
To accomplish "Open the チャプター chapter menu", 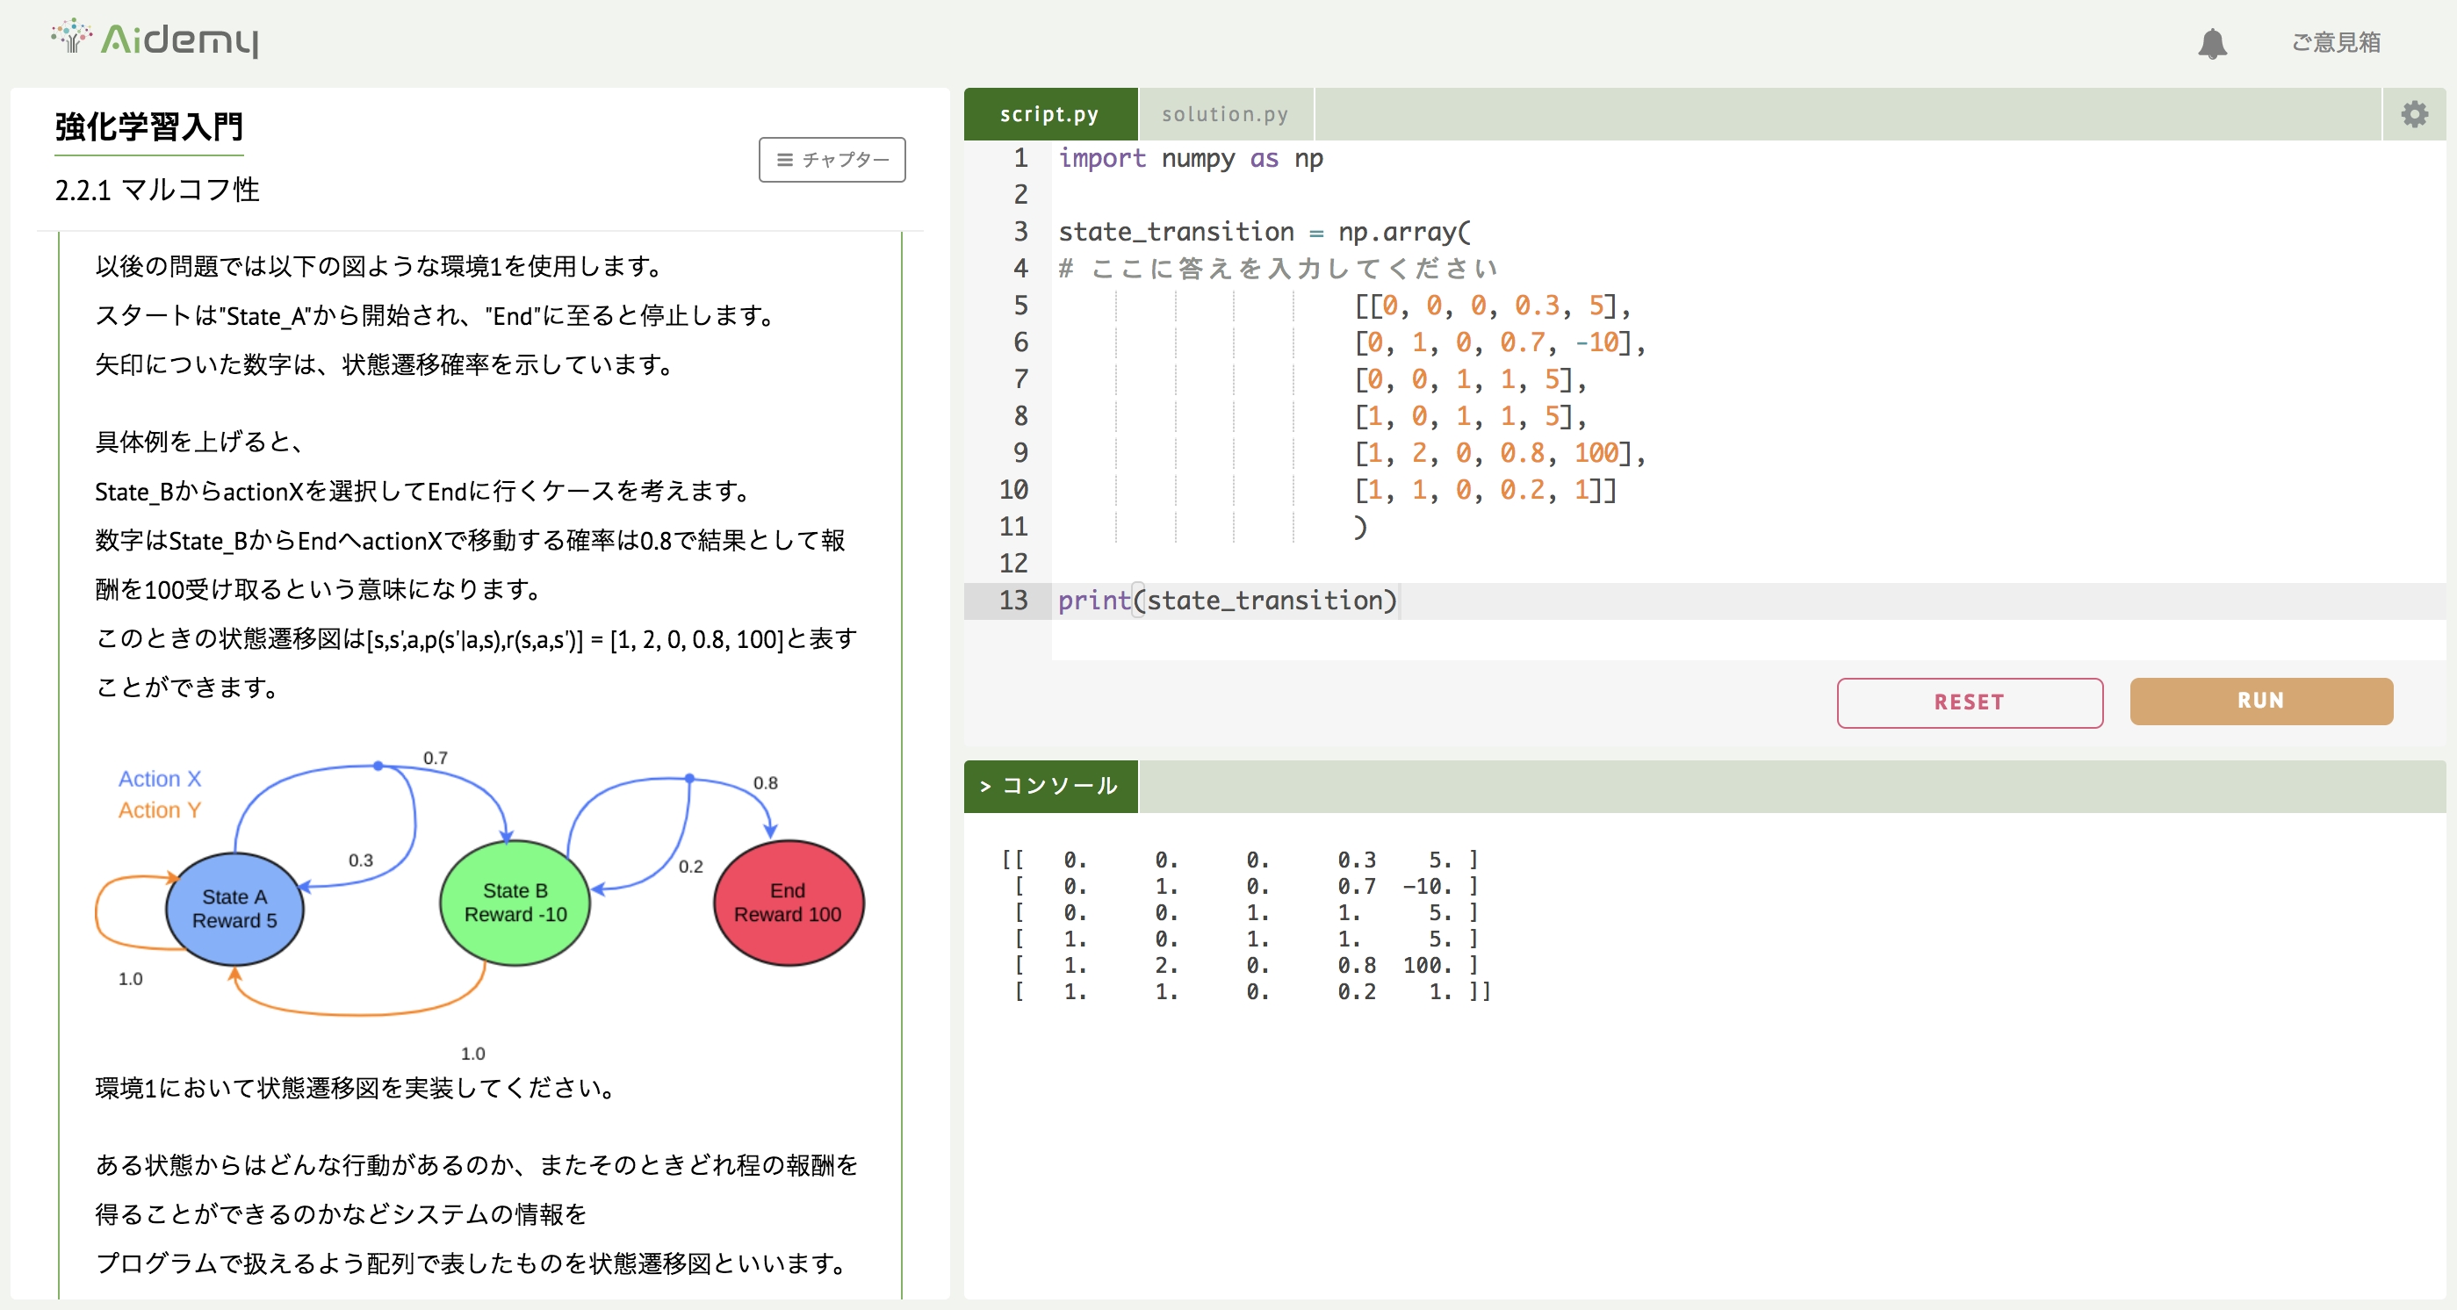I will (832, 159).
